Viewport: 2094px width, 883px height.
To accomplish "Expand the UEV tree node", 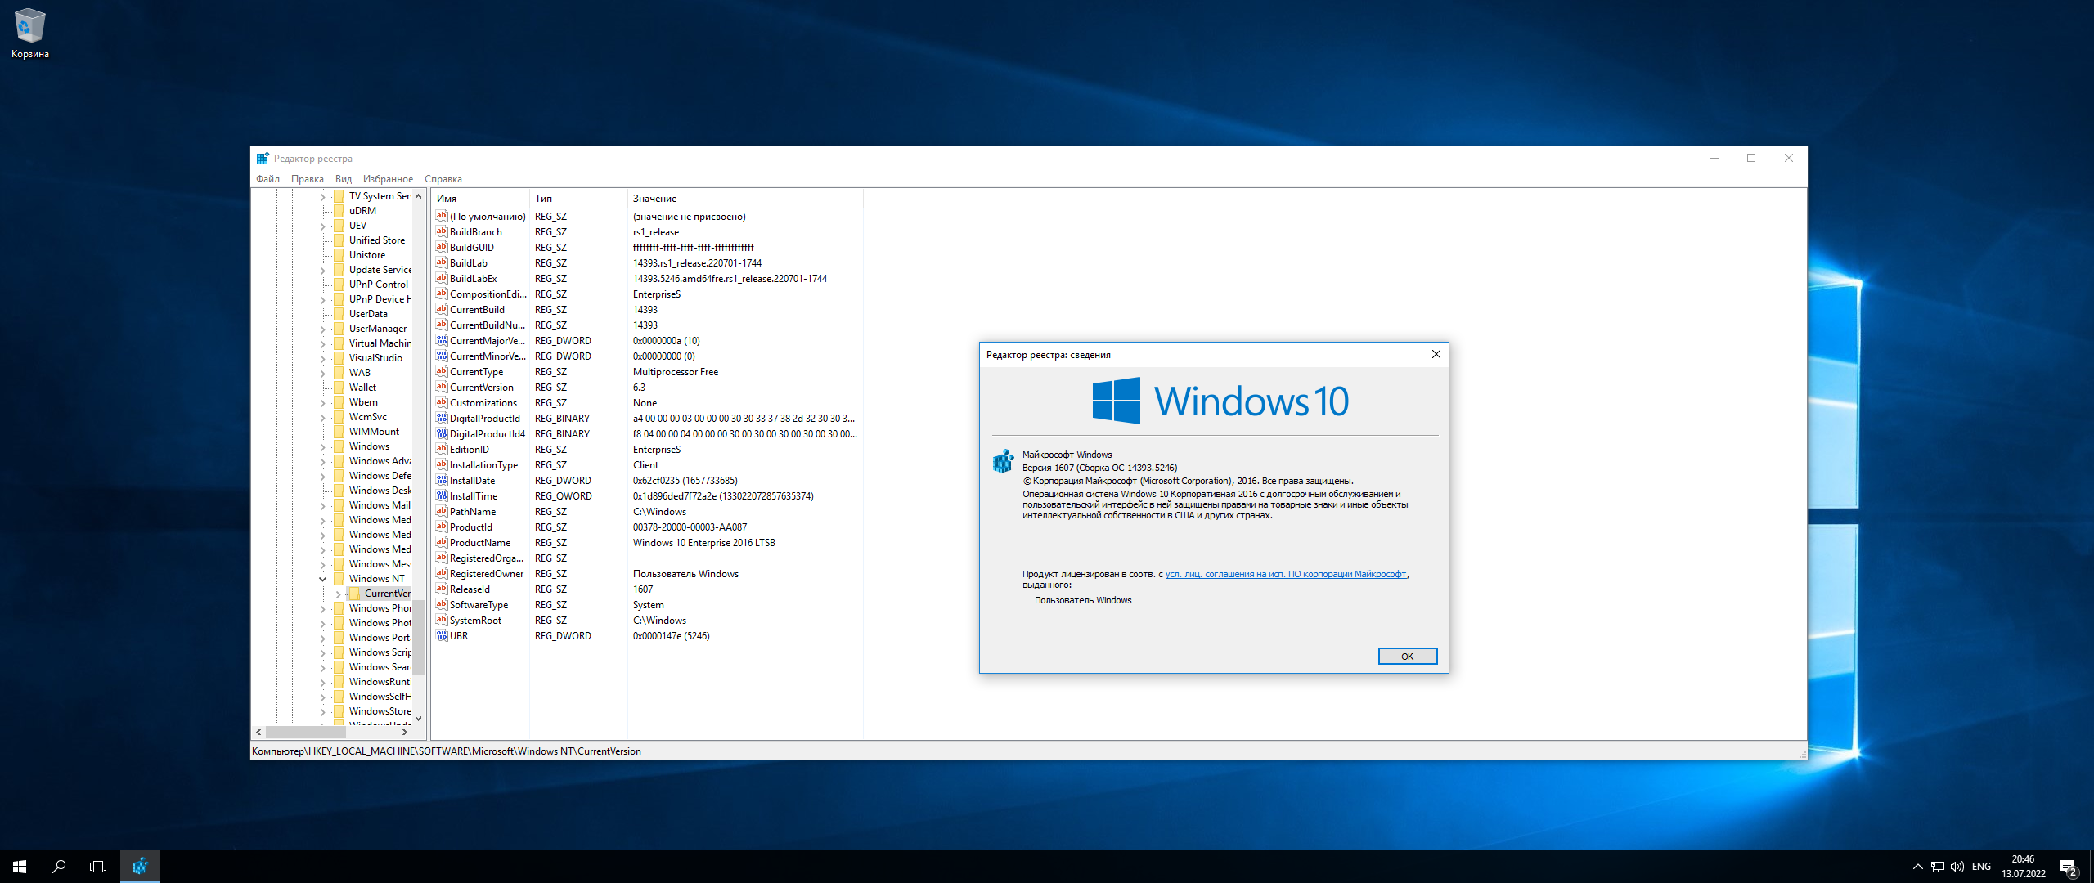I will pyautogui.click(x=323, y=226).
